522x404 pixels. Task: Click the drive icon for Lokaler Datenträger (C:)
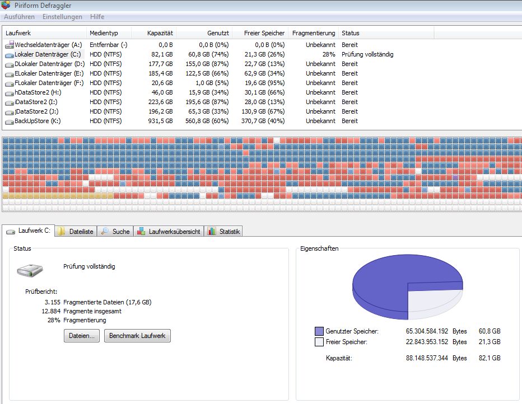click(x=10, y=55)
